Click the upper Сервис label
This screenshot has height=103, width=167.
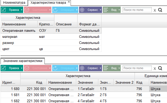[93, 10]
